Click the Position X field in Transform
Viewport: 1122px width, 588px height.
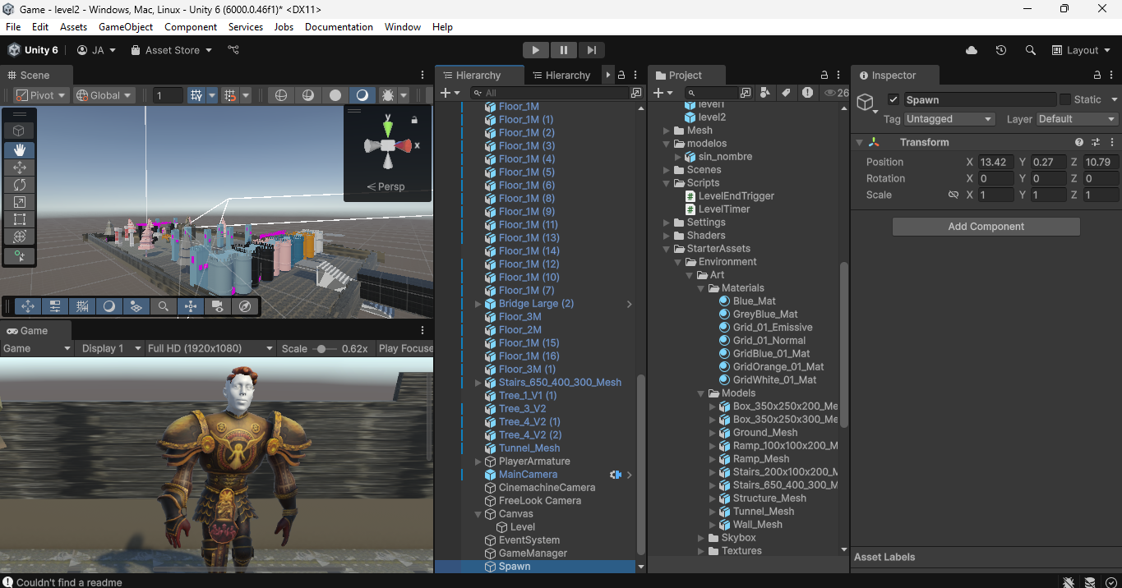996,162
